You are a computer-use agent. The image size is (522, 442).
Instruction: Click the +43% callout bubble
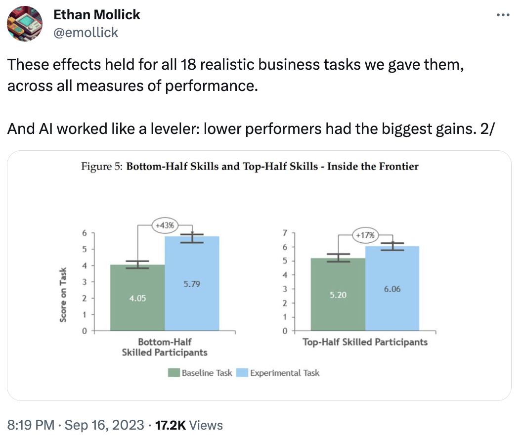pyautogui.click(x=165, y=225)
